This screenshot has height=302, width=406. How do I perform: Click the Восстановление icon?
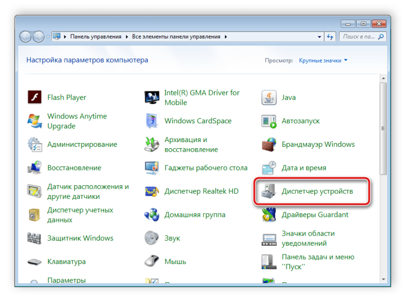pos(35,168)
